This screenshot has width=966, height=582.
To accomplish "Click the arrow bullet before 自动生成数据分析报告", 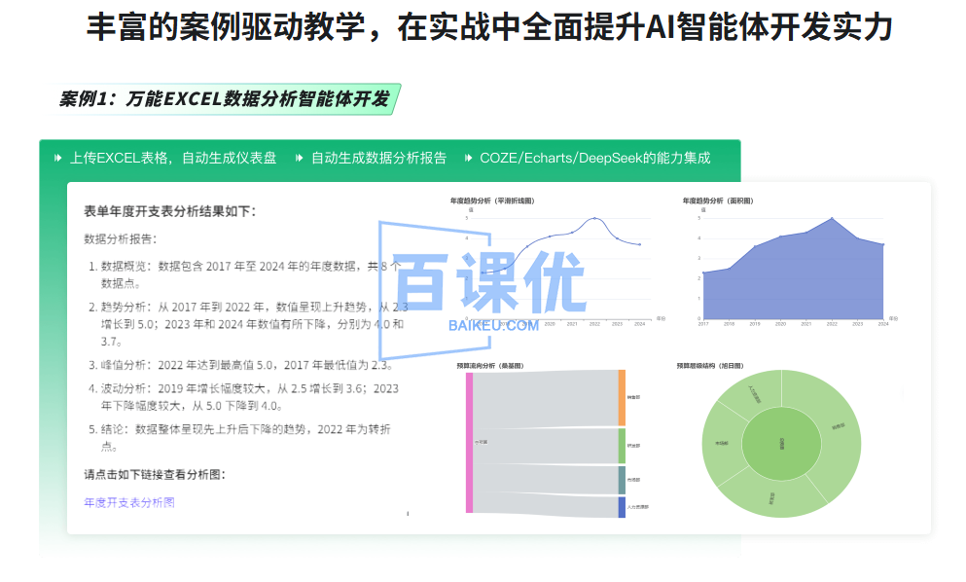I will point(299,158).
